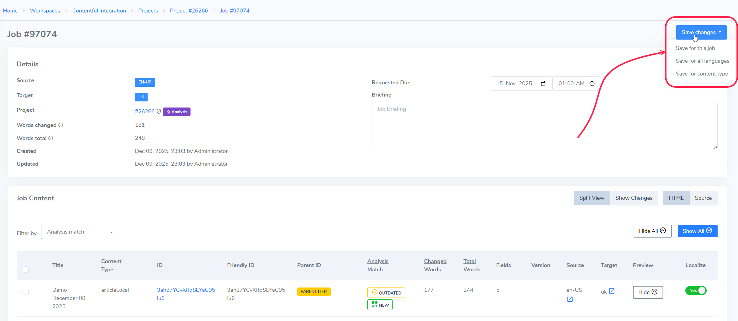Click the title cell Demo December 08 2025

point(69,298)
